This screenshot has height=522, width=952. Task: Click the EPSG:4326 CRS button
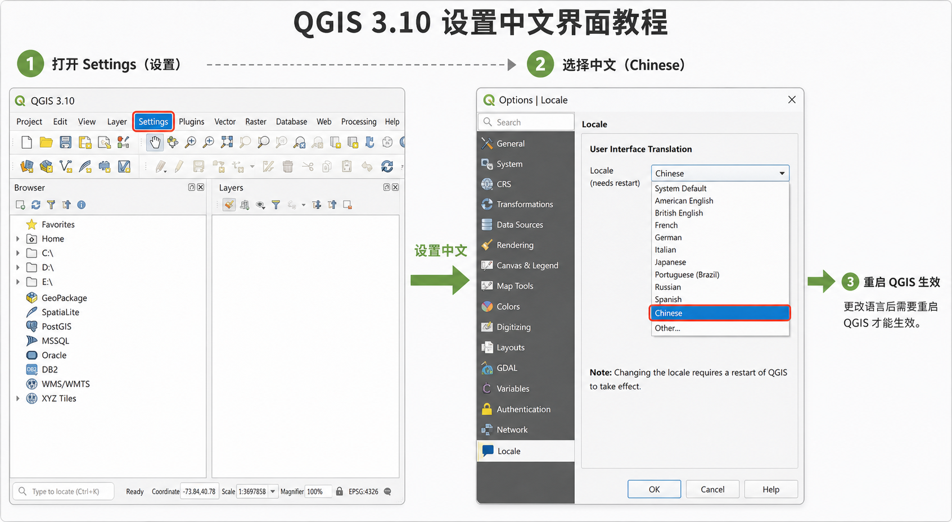[x=363, y=492]
